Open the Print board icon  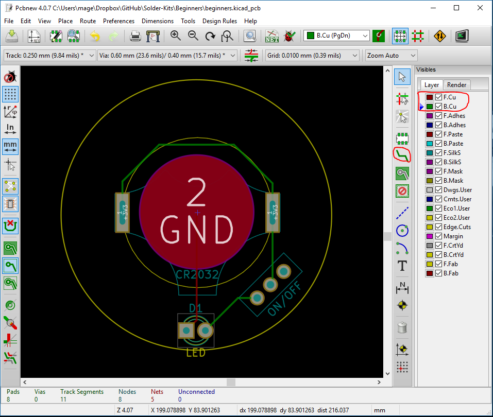(135, 36)
